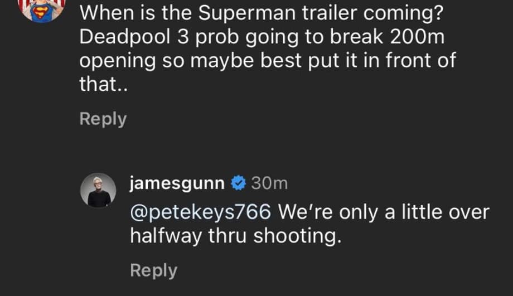
Task: Reply to James Gunn's halfway-shooting comment
Action: click(x=153, y=270)
